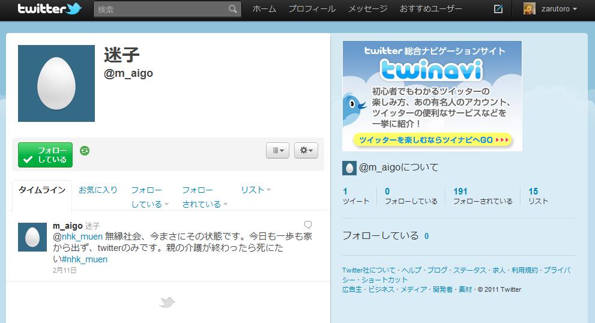Click the m_aigo username on the tweet

click(x=67, y=226)
